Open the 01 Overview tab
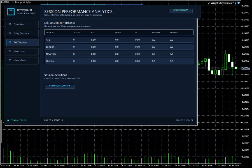This screenshot has height=168, width=252. 22,24
